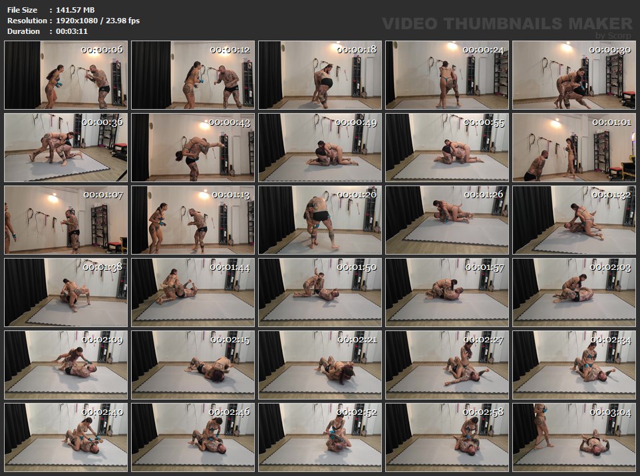Open the thumbnail marked 00:00:30
This screenshot has height=476, width=640.
click(574, 75)
